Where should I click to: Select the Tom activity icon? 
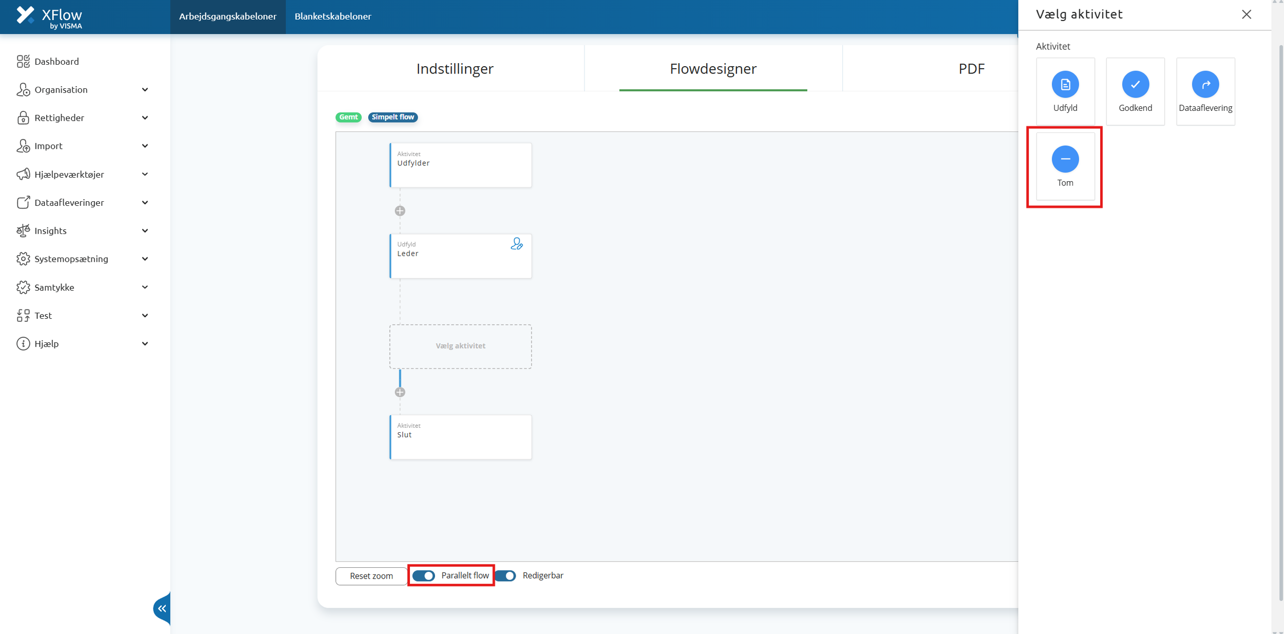[1065, 159]
